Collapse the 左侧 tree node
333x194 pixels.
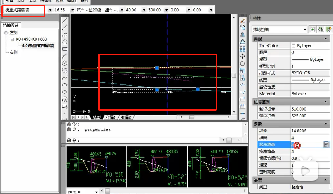pyautogui.click(x=6, y=33)
